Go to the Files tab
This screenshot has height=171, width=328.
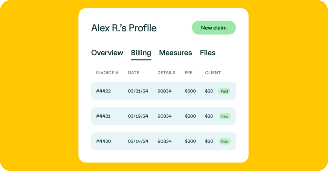[208, 53]
